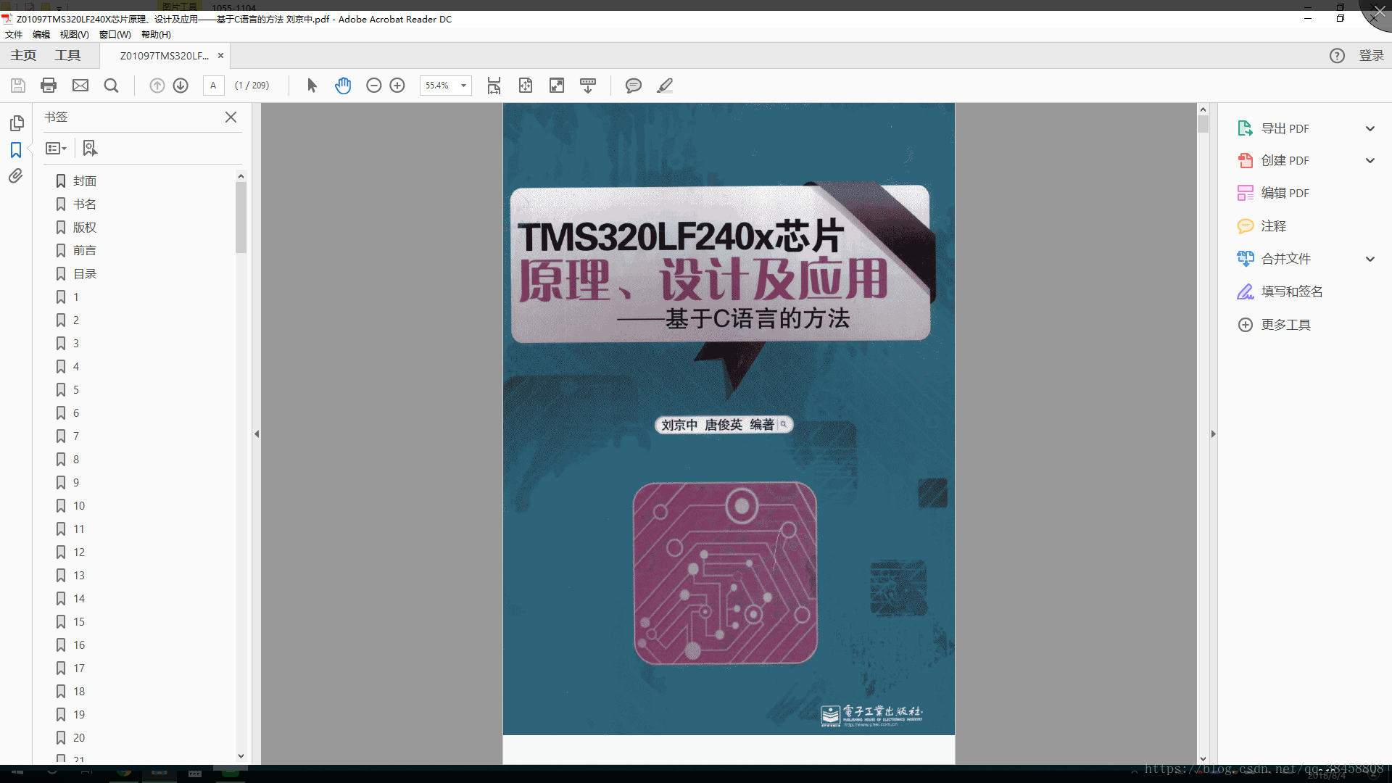Expand the 合并文件 chevron
The image size is (1392, 783).
1370,259
